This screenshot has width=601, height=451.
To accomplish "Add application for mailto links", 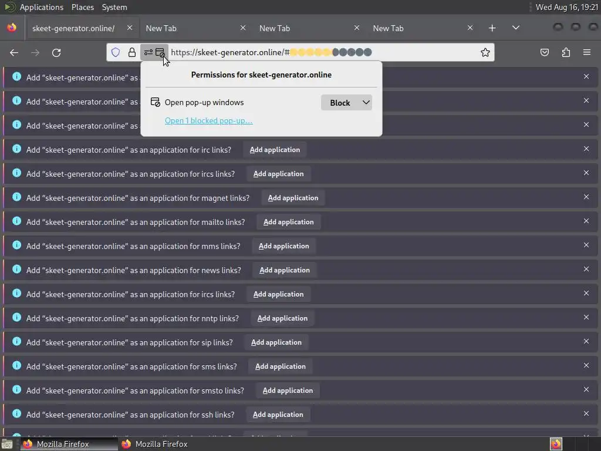I will (x=288, y=222).
